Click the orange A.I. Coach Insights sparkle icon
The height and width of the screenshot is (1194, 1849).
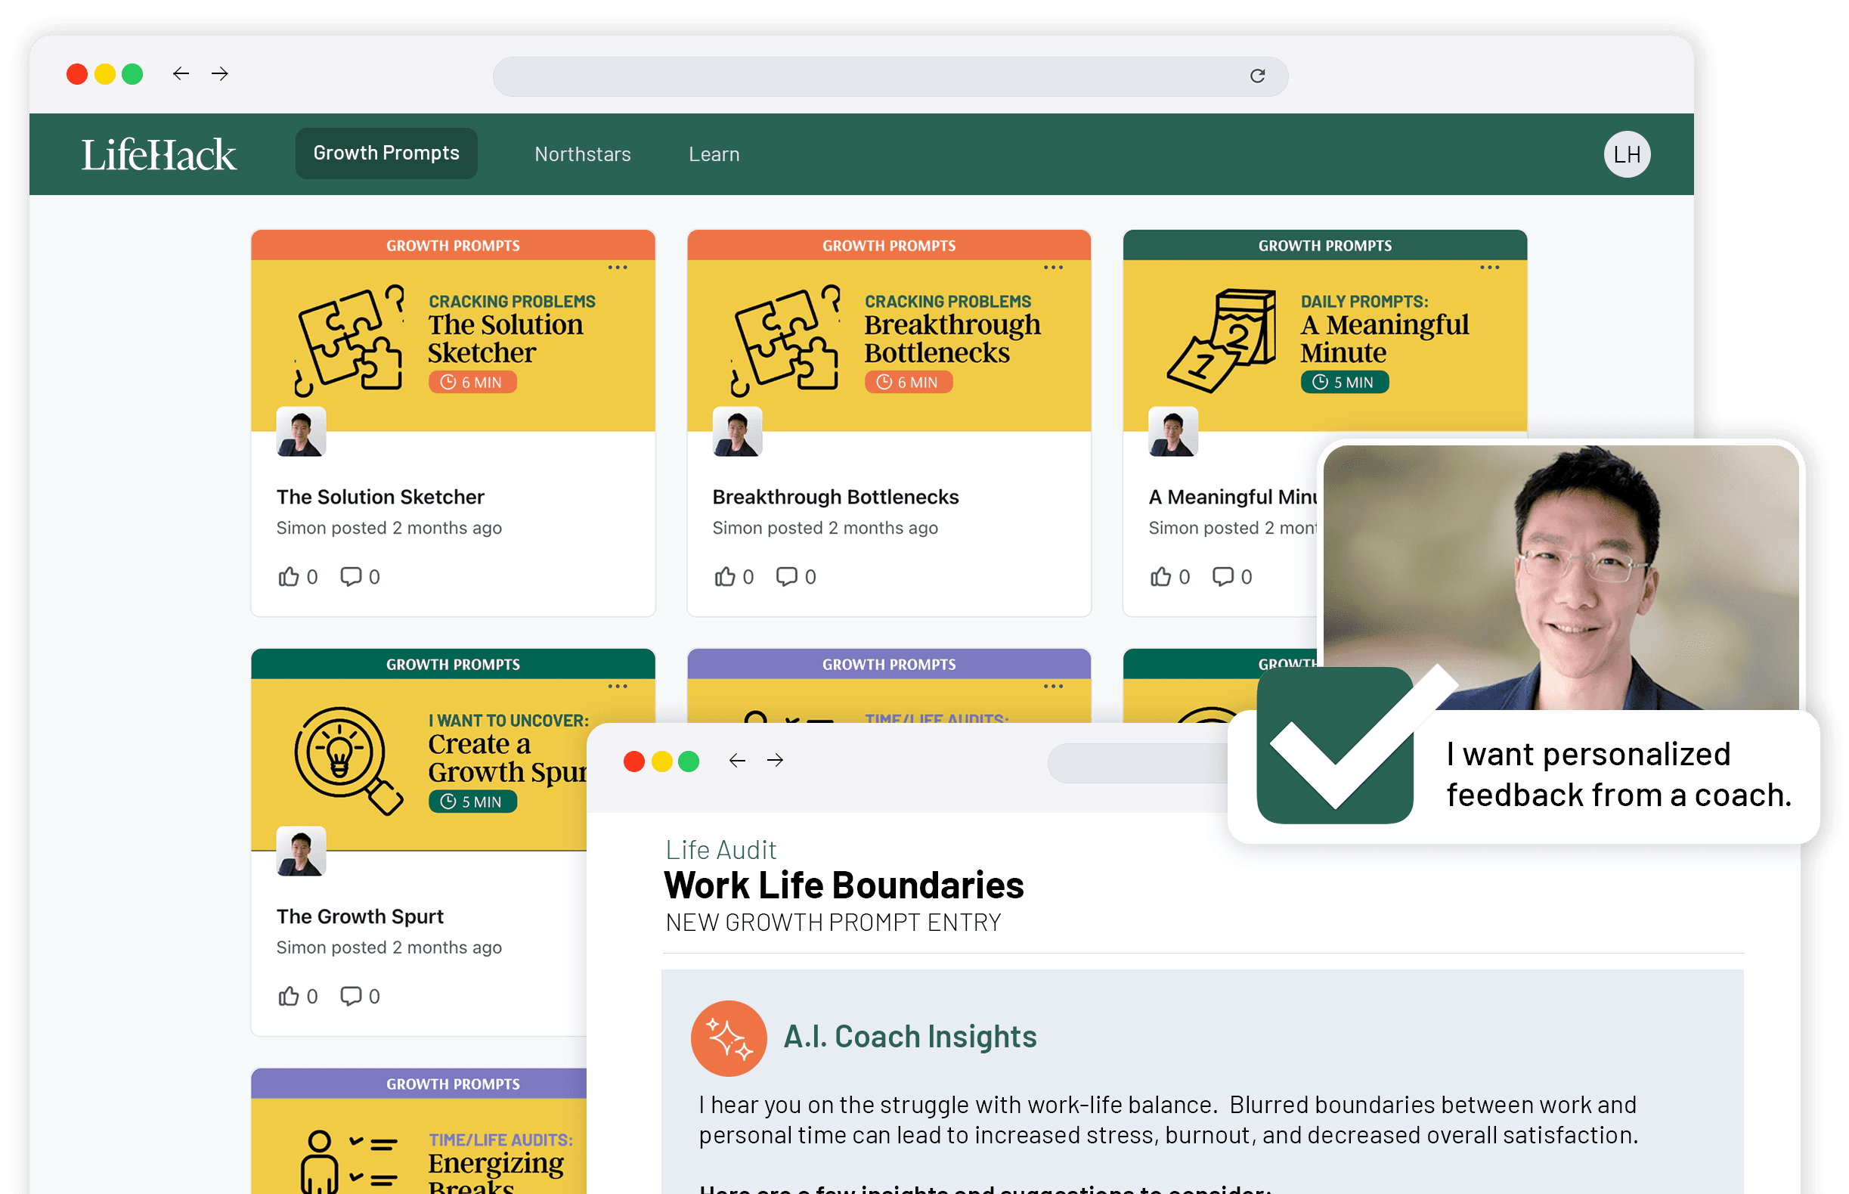coord(729,1038)
